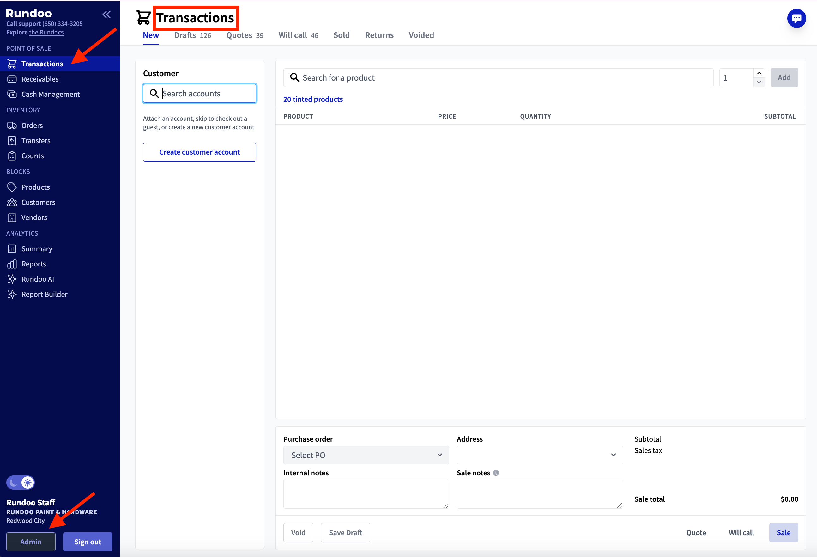Switch to the Voided tab
817x557 pixels.
pos(421,35)
